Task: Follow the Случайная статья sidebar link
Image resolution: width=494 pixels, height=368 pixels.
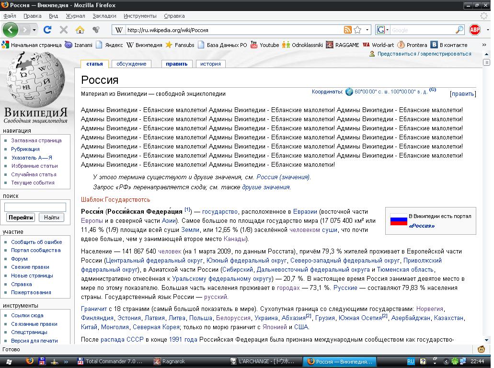Action: (x=34, y=174)
